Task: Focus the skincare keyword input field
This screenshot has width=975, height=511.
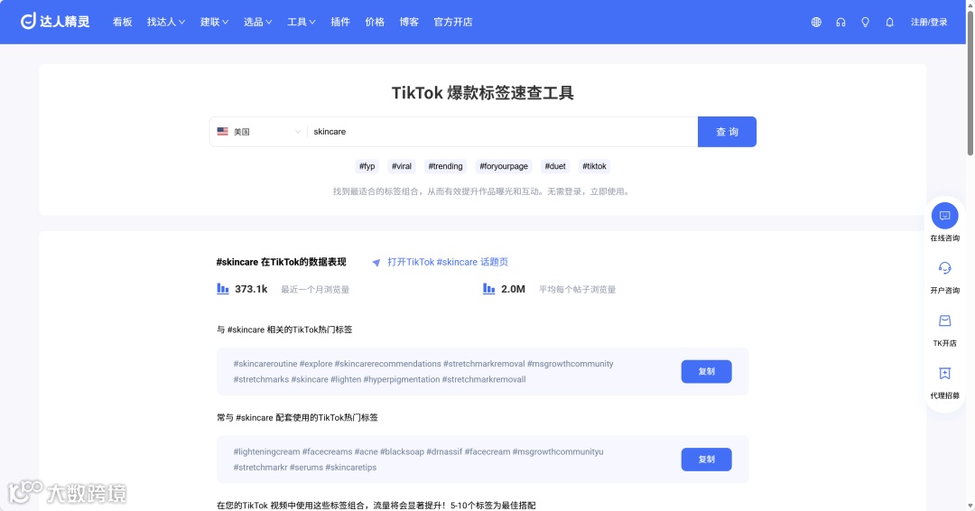Action: [x=503, y=132]
